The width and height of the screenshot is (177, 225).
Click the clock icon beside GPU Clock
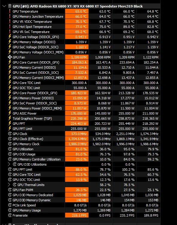pos(10,133)
